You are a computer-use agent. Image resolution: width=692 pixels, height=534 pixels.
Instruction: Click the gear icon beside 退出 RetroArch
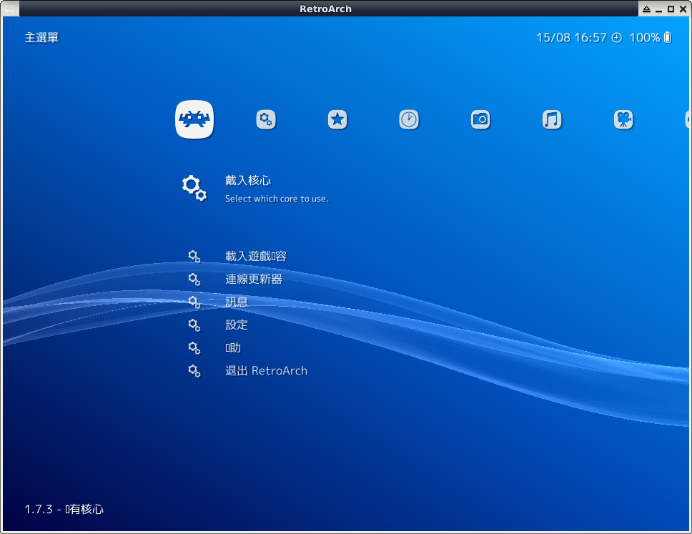coord(194,371)
